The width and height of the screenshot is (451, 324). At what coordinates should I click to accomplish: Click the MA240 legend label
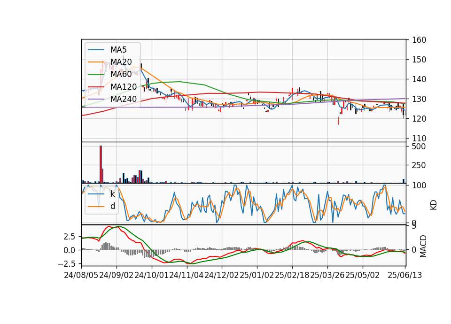click(124, 99)
